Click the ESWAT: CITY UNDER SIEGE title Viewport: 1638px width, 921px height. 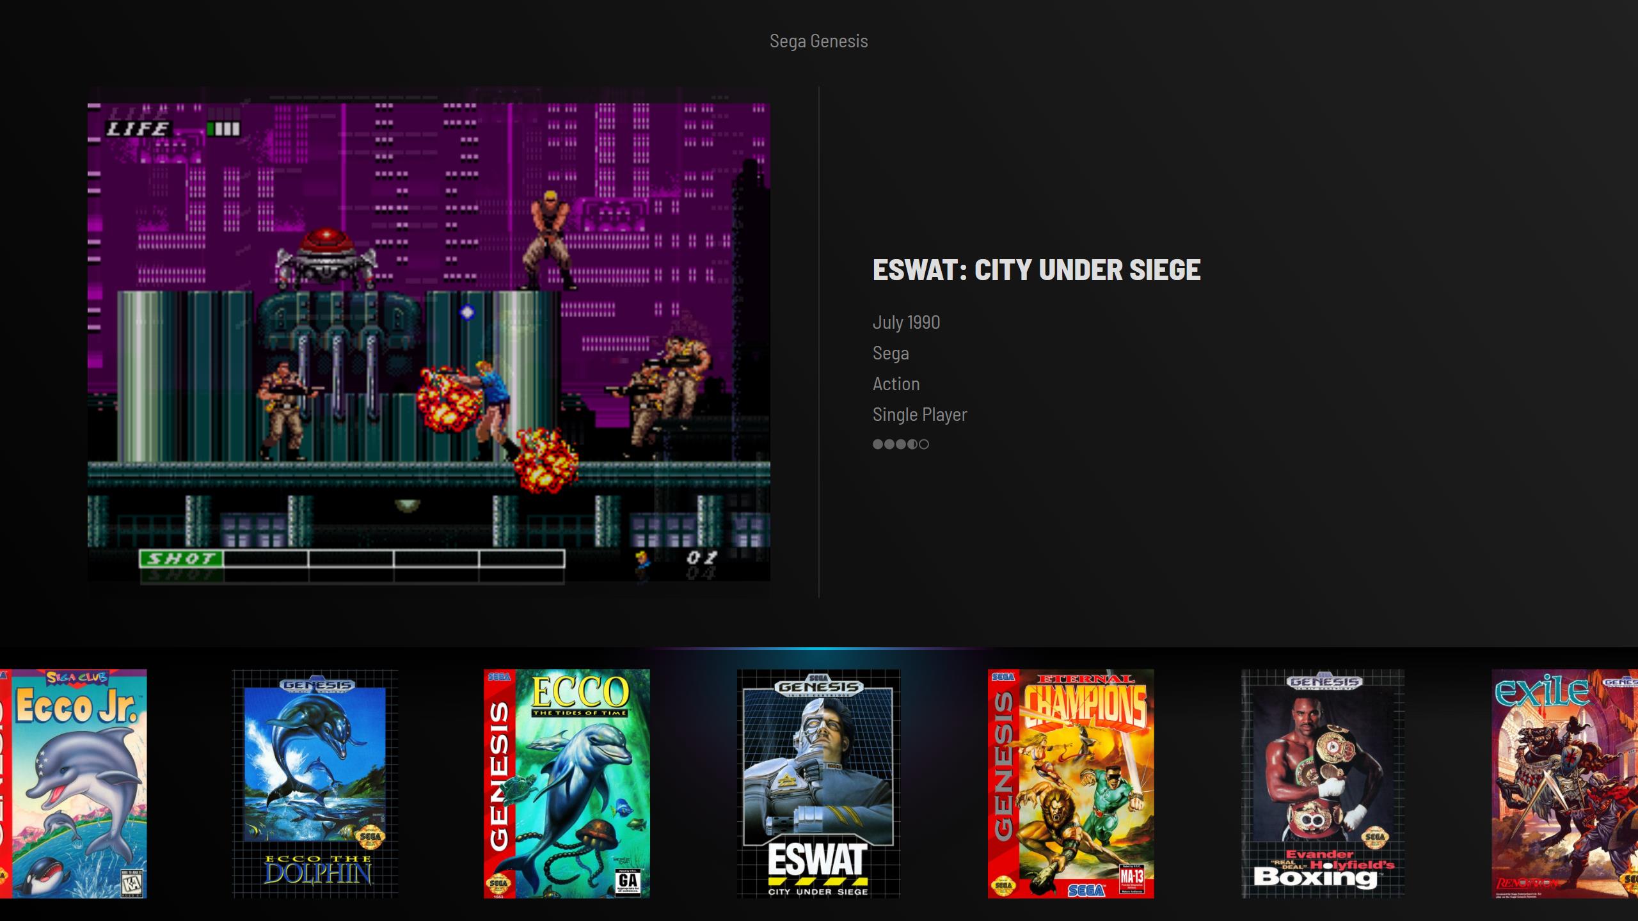(x=1037, y=270)
